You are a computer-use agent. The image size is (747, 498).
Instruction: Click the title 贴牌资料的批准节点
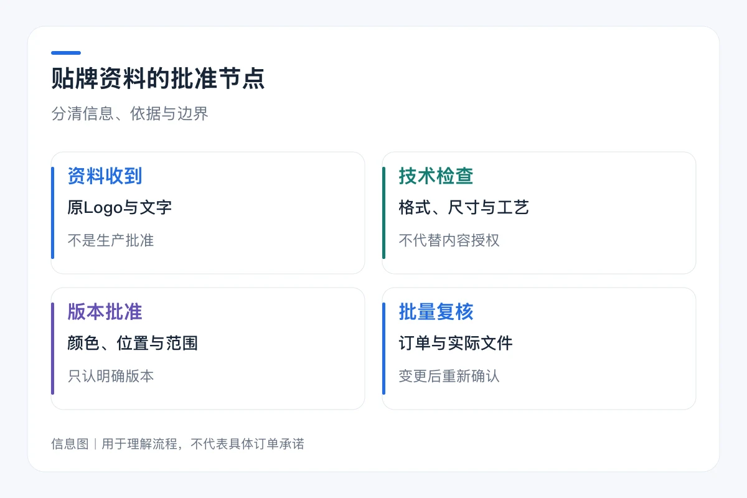pyautogui.click(x=158, y=79)
